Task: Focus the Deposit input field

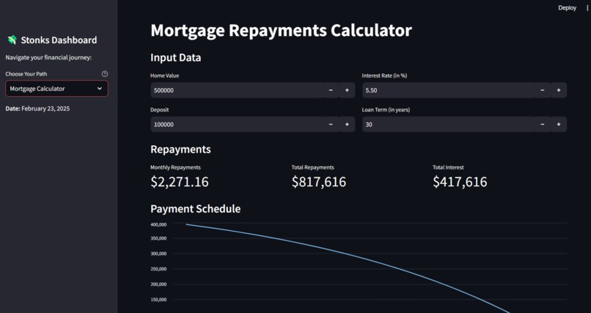Action: click(237, 125)
